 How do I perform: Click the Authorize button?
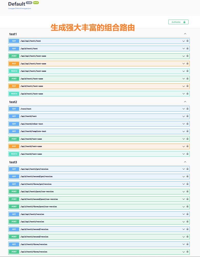[178, 22]
